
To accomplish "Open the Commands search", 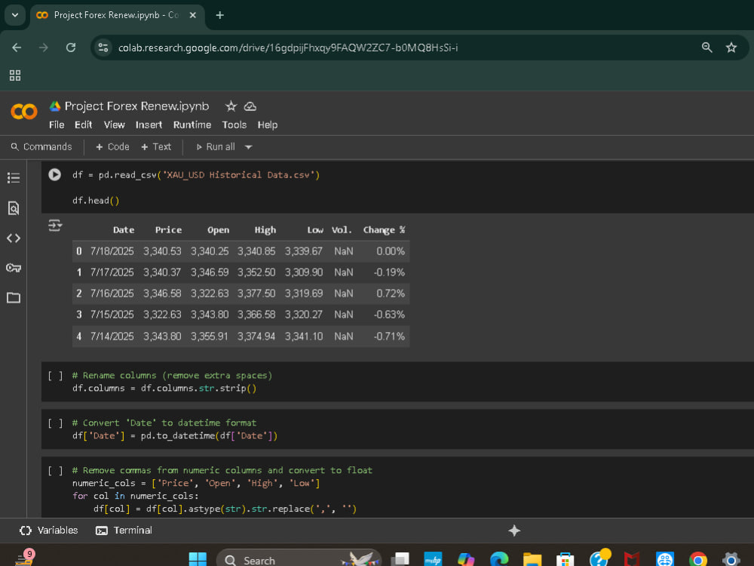I will (41, 147).
